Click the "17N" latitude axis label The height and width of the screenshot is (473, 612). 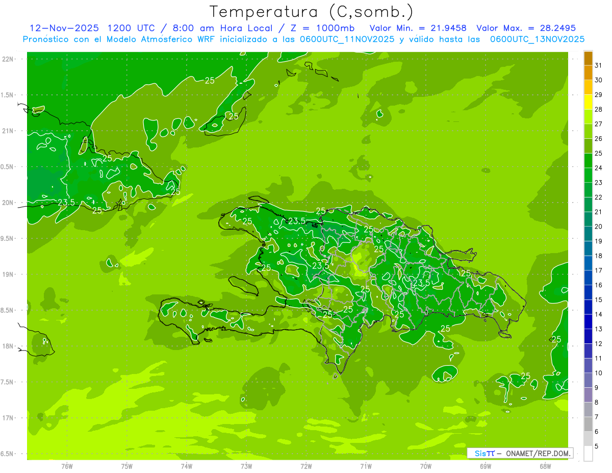(7, 418)
